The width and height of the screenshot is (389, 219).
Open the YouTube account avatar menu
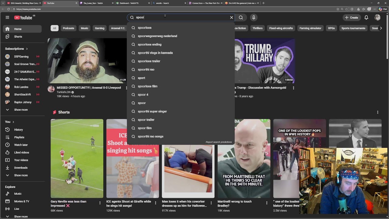coord(377,18)
